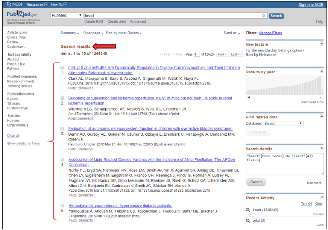This screenshot has width=328, height=230.
Task: Tick checkbox for Hemodynamic parameters article
Action: (x=62, y=206)
